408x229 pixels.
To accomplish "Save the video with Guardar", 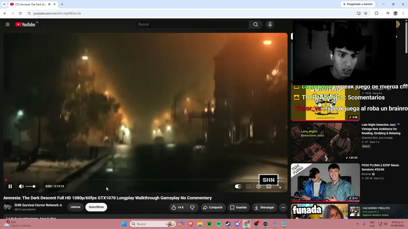I will pyautogui.click(x=238, y=207).
